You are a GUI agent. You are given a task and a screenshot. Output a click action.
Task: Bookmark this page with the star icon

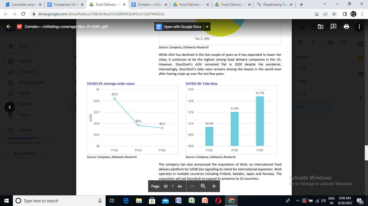pyautogui.click(x=334, y=14)
